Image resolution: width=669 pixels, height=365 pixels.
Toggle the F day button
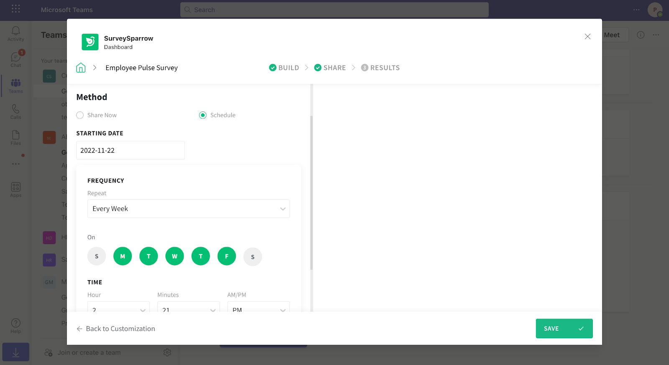227,256
